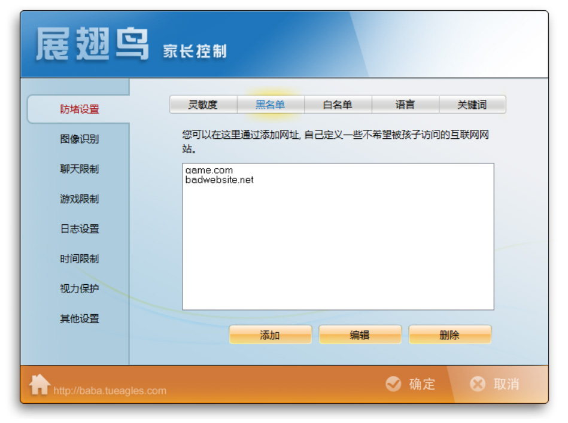Click the 删除 button

coord(449,335)
